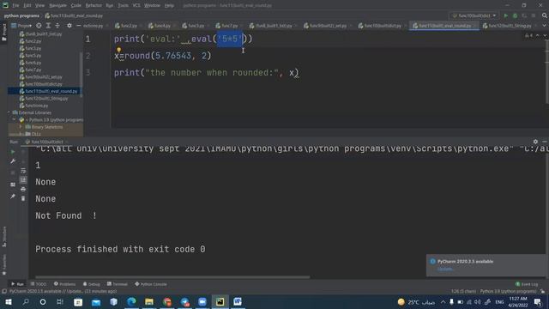
Task: Open the Code menu
Action: click(76, 5)
